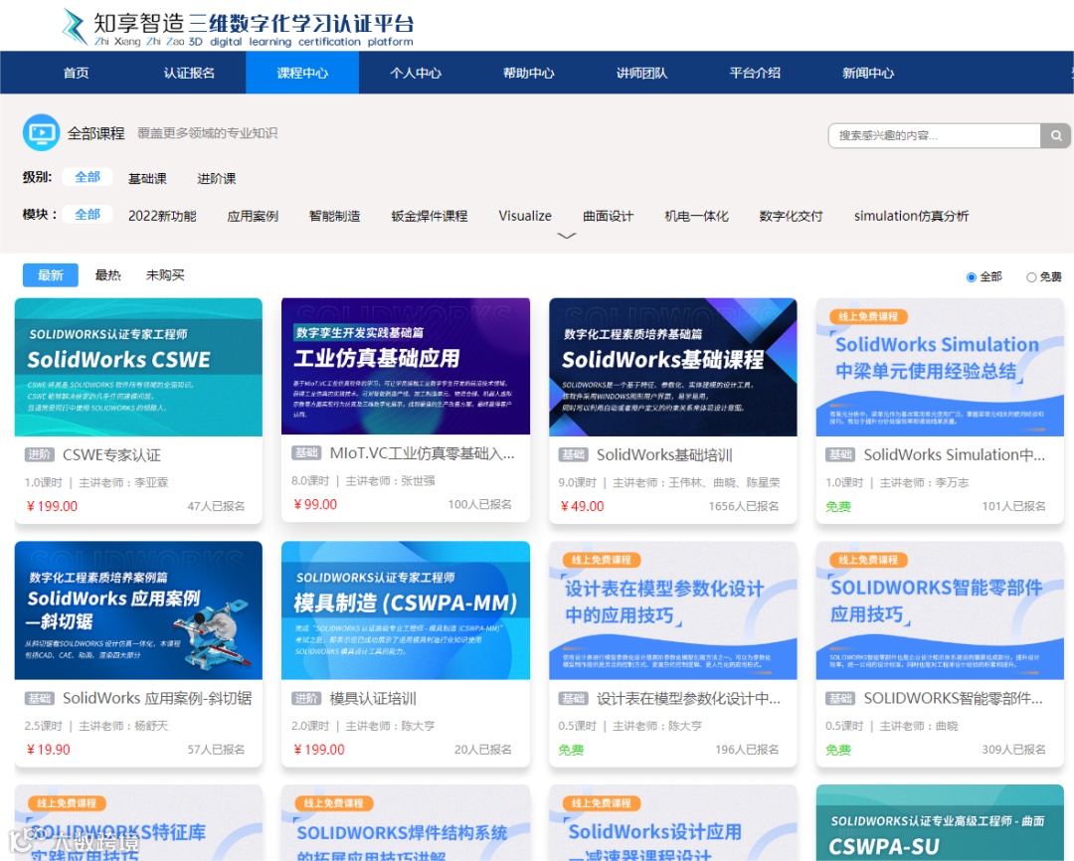This screenshot has width=1074, height=861.
Task: Open the 个人中心 nav item
Action: coord(415,73)
